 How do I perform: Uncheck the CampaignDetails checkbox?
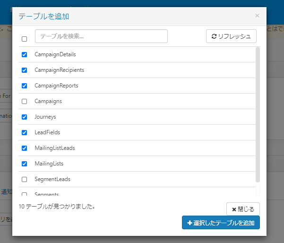coord(25,54)
